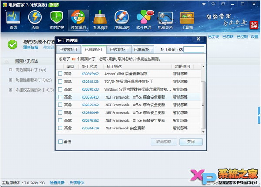261x187 pixels.
Task: Switch to the 已忽略补丁 tab
Action: (94, 50)
